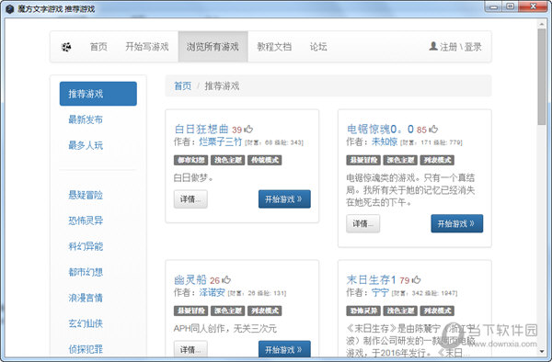Click the 白日做梦。 description text

(x=193, y=178)
